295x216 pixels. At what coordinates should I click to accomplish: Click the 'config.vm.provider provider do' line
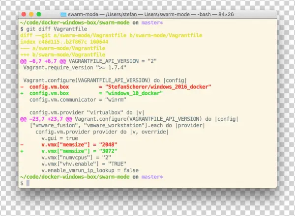(102, 132)
